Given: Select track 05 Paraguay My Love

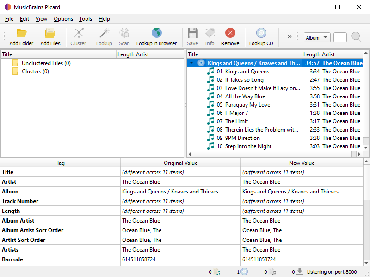Looking at the screenshot, I should 247,105.
